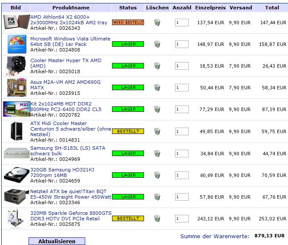Click the 879,13 EUR sum value
The height and width of the screenshot is (245, 288).
click(x=269, y=236)
